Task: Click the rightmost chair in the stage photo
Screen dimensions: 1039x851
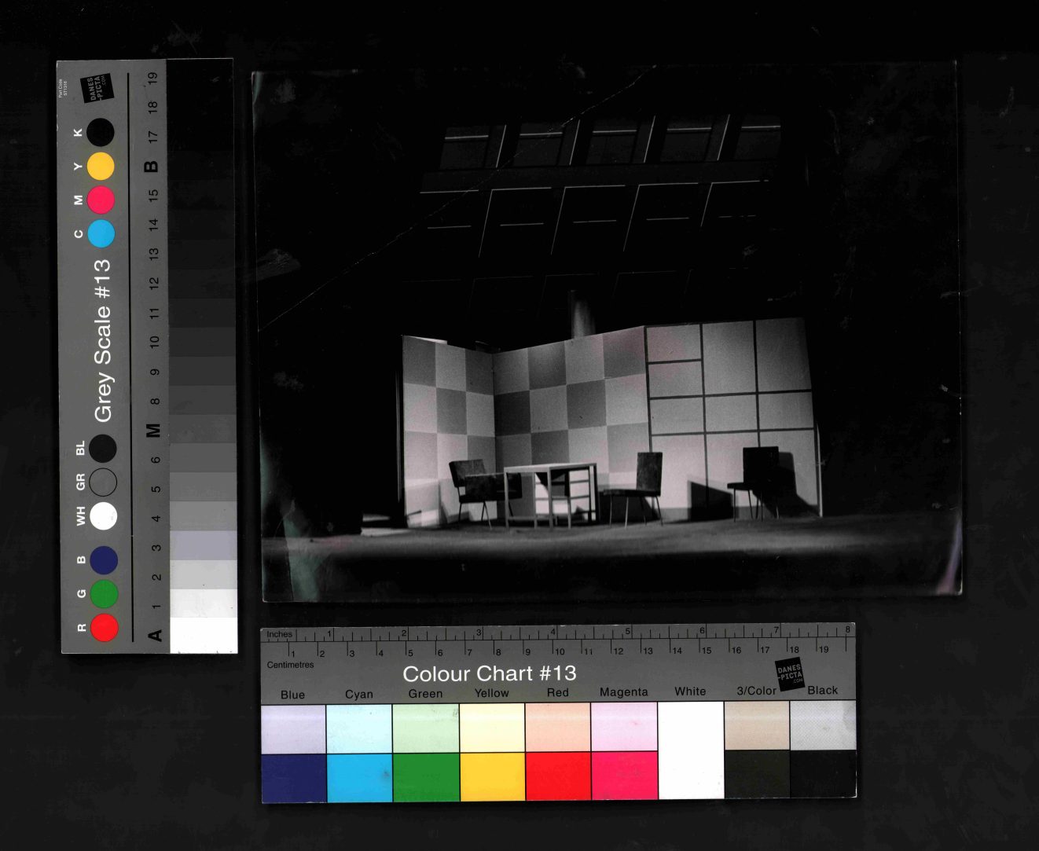Action: 755,479
